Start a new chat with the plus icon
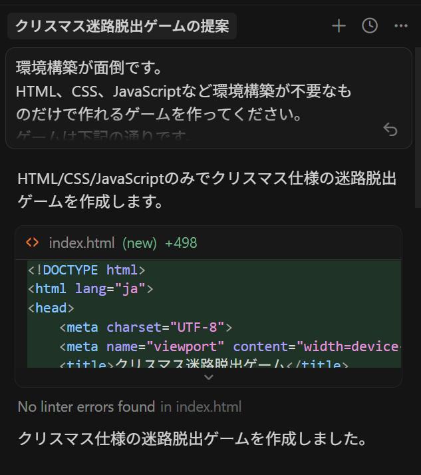 (x=339, y=26)
